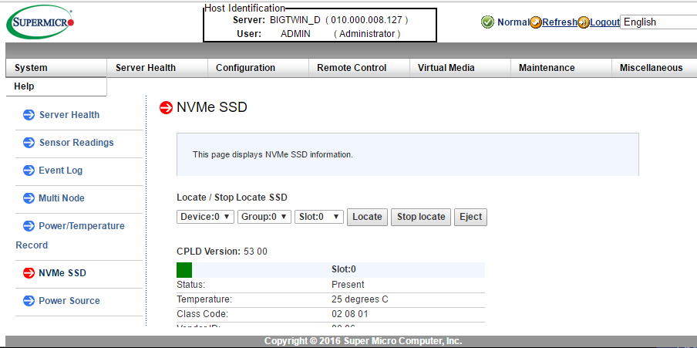Viewport: 697px width, 348px height.
Task: Click the Refresh link
Action: pyautogui.click(x=560, y=22)
